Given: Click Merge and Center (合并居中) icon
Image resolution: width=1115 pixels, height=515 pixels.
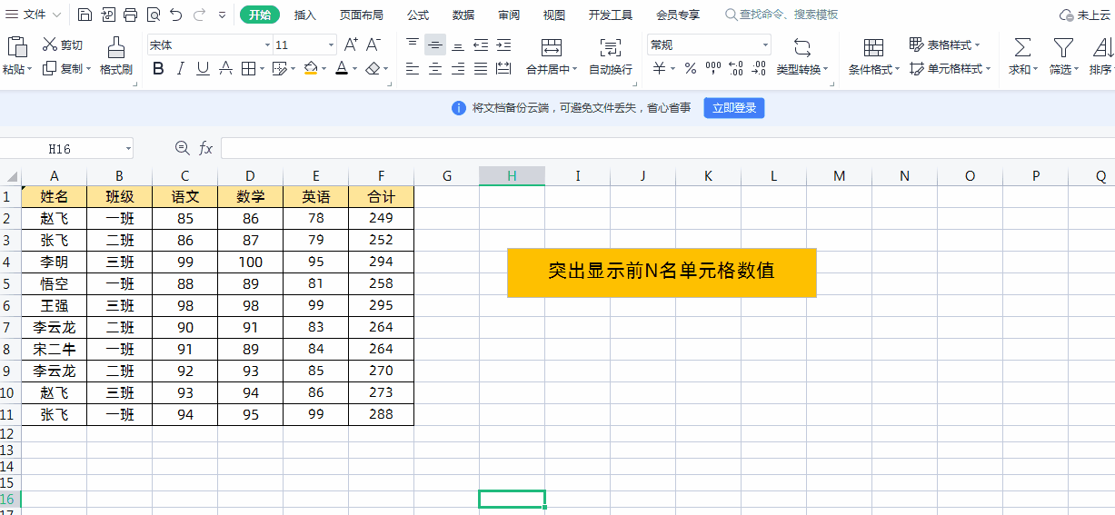Looking at the screenshot, I should [x=551, y=47].
